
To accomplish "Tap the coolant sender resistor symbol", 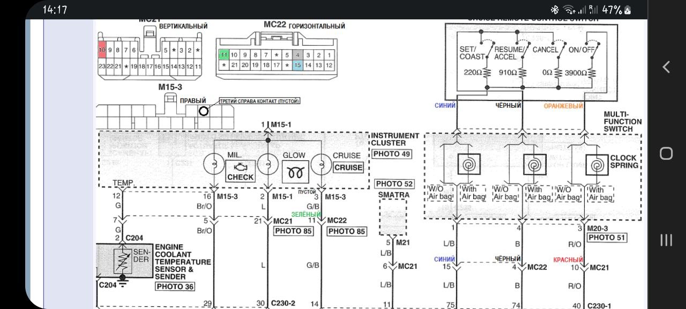I will [124, 261].
